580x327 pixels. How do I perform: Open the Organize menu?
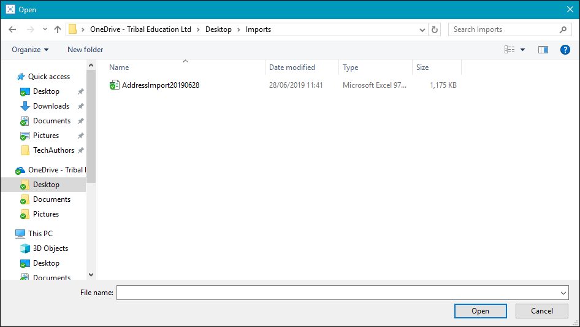tap(30, 50)
